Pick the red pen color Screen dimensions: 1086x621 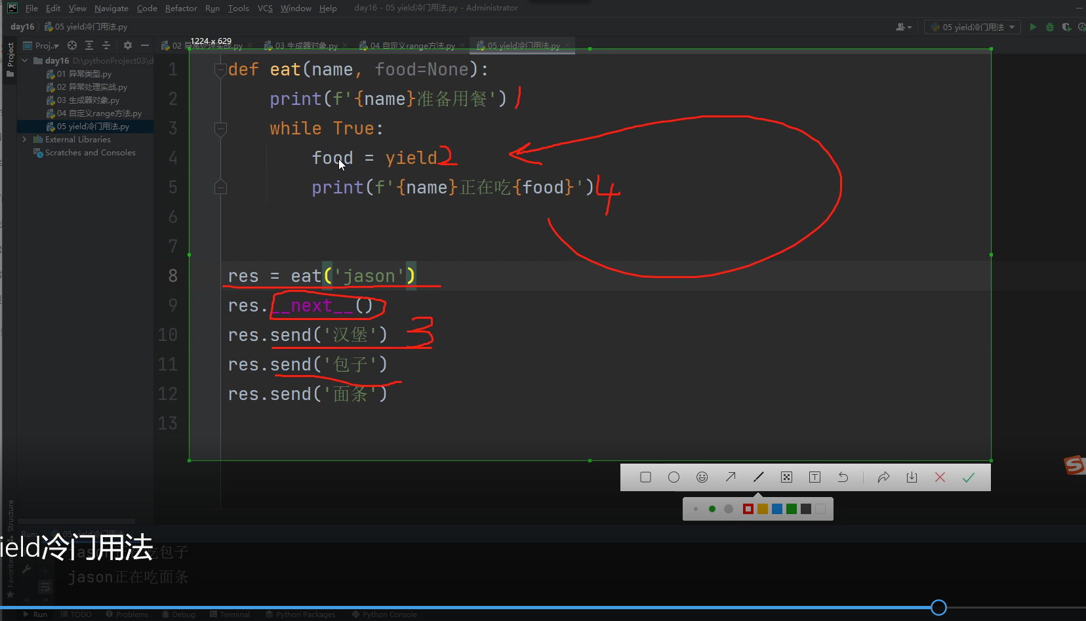coord(748,509)
